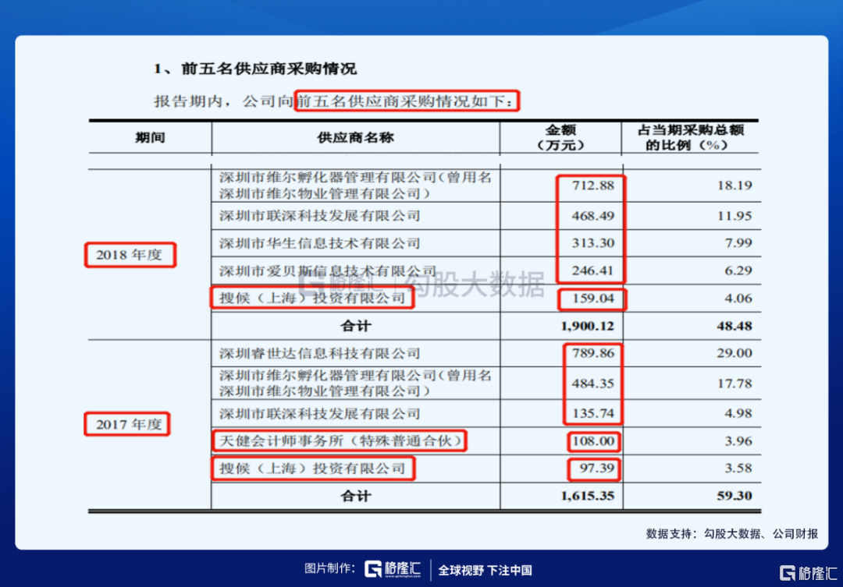This screenshot has height=587, width=843.
Task: Click the percentage 6.29
Action: click(x=738, y=271)
